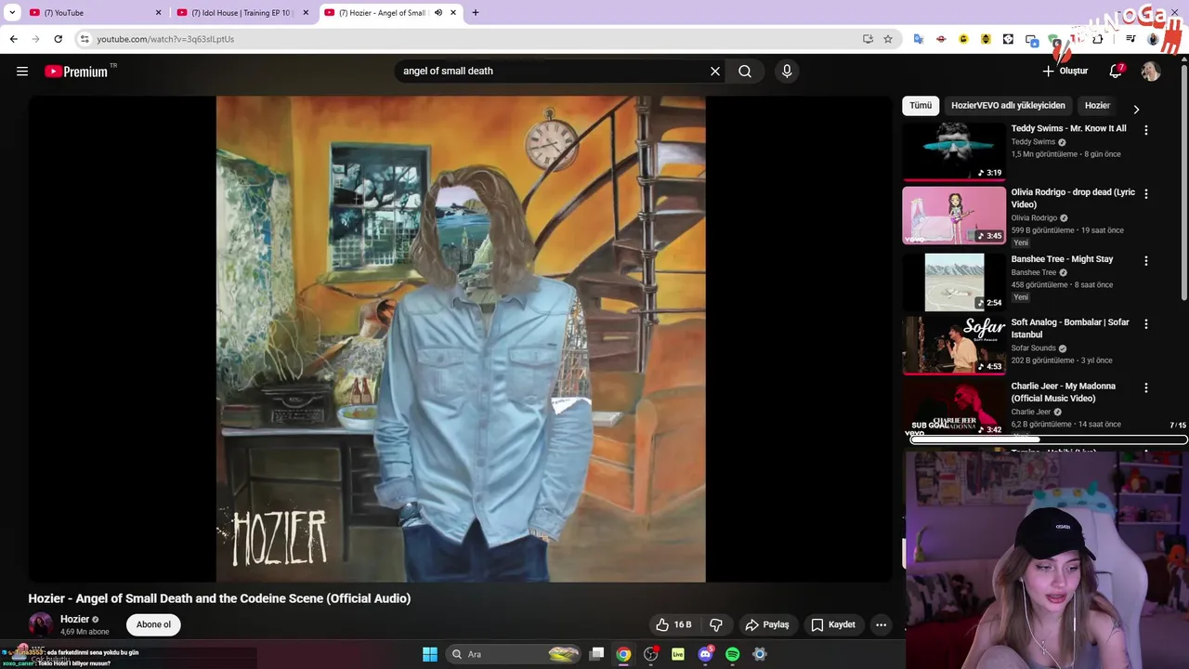Open a new browser tab
This screenshot has width=1189, height=669.
pyautogui.click(x=476, y=13)
